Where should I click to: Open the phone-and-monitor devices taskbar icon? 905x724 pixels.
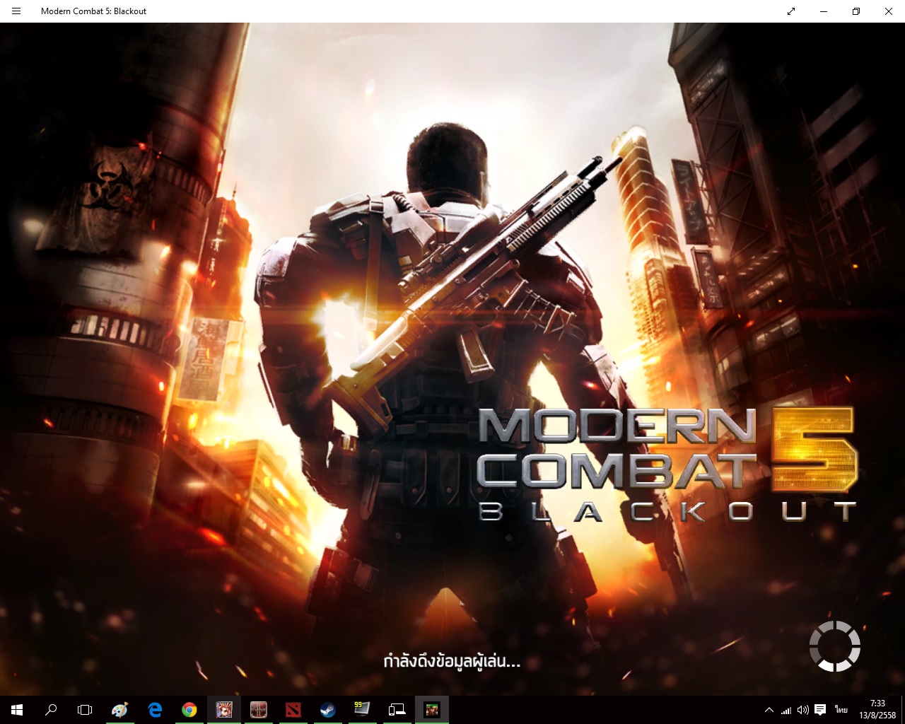click(x=397, y=710)
